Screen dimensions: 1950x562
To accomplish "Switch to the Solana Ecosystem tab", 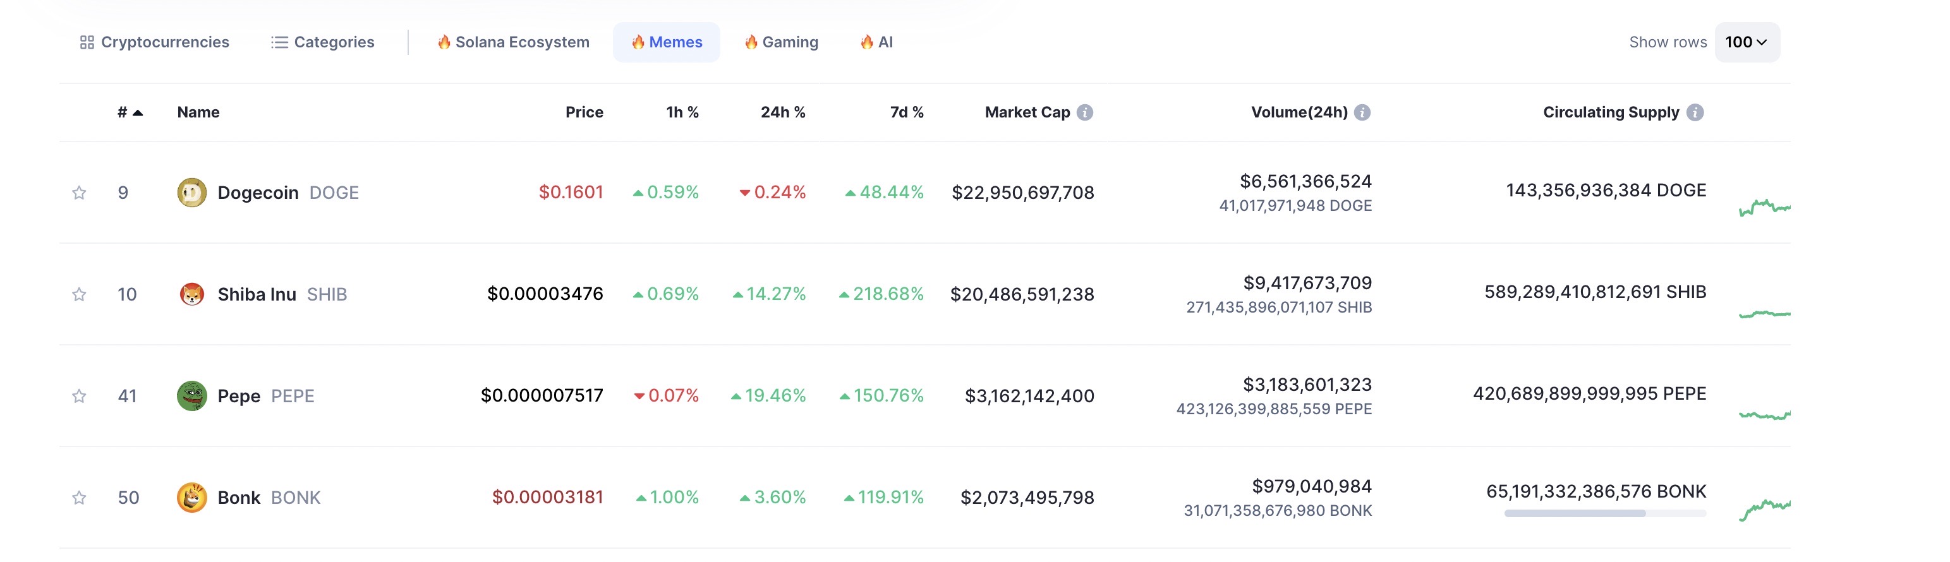I will click(513, 42).
